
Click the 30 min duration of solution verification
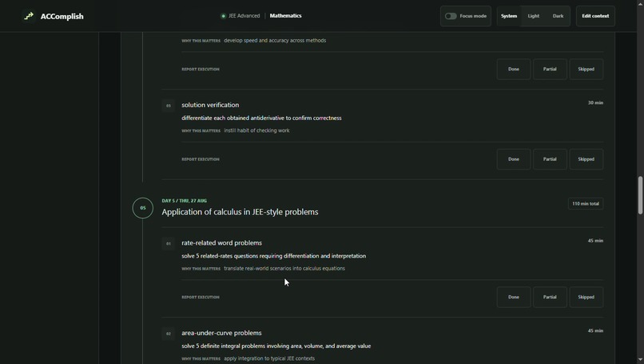(x=595, y=103)
